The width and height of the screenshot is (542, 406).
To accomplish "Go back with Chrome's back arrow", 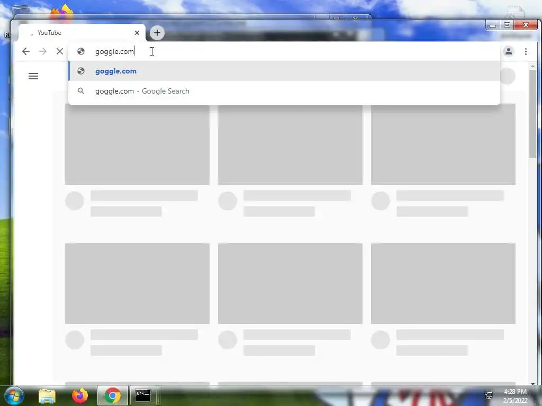I will [x=26, y=51].
